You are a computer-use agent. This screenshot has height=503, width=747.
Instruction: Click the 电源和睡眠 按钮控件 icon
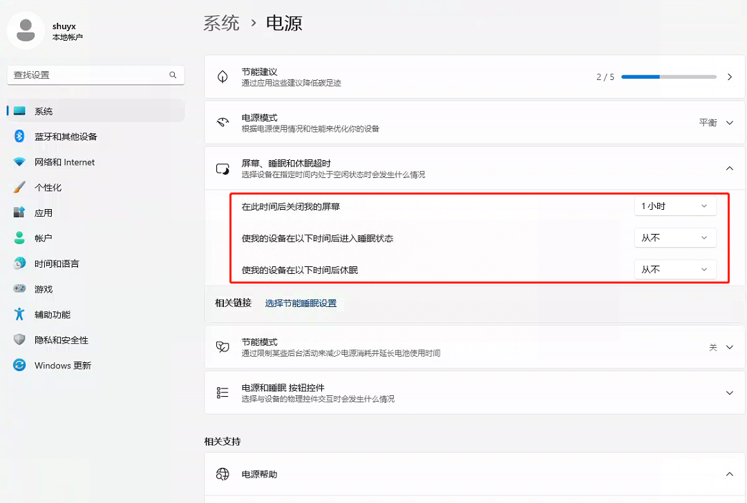pyautogui.click(x=222, y=392)
